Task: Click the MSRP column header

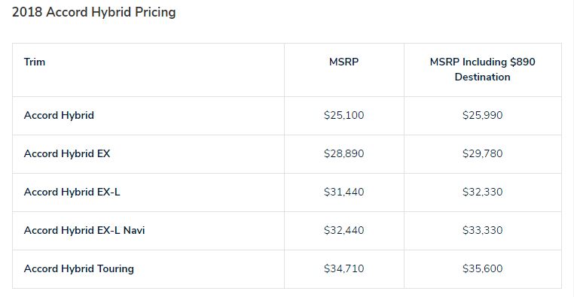Action: pyautogui.click(x=343, y=62)
